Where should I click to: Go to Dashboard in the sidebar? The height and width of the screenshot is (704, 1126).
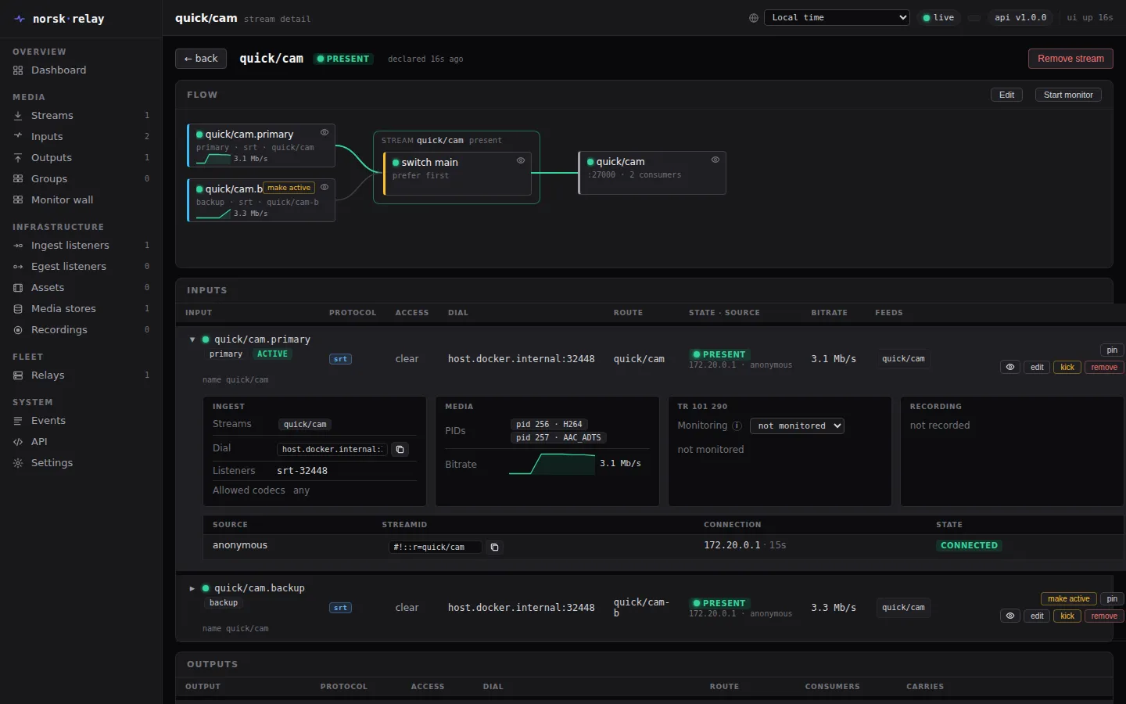81,70
